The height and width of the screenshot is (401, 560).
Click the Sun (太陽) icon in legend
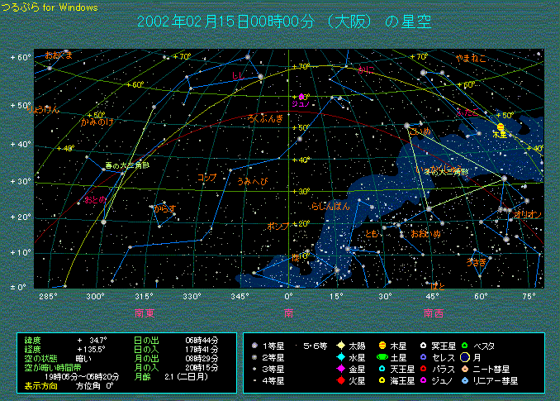point(340,345)
